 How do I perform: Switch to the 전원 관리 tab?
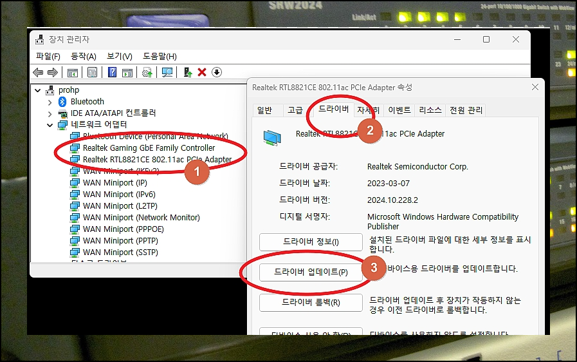[466, 110]
